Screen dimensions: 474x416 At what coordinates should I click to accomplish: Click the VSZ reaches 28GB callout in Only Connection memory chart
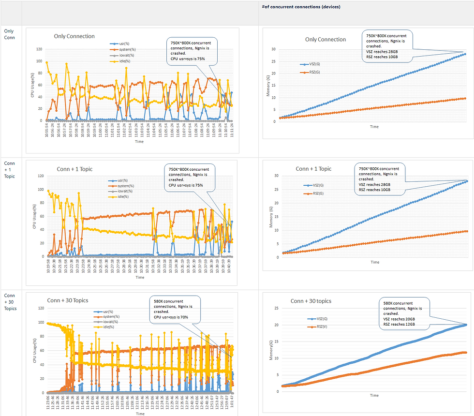pyautogui.click(x=387, y=46)
